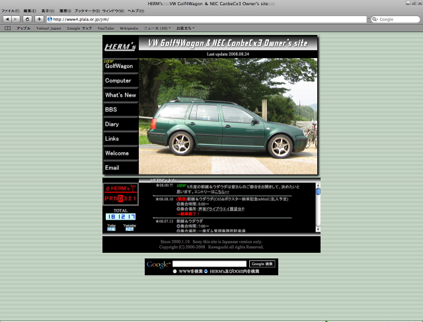Screen dimensions: 423x322
Task: Open the ウィンドウ(W) menu
Action: click(113, 11)
